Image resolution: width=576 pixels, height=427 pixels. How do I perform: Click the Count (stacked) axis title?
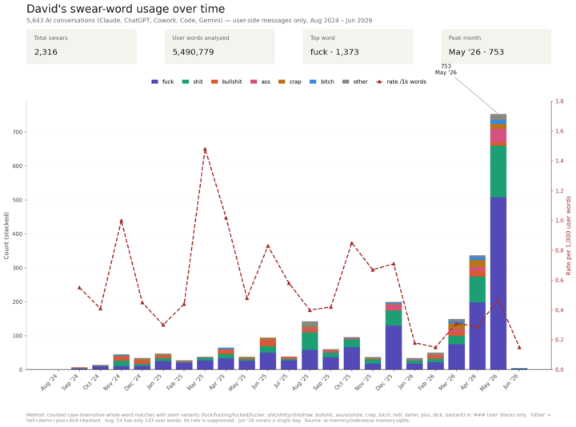coord(6,235)
